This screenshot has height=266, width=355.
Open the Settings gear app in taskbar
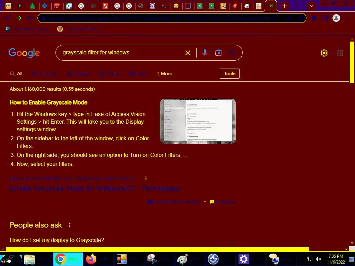click(x=243, y=259)
